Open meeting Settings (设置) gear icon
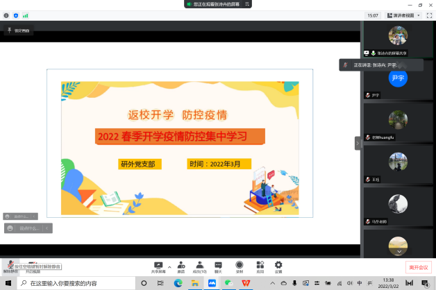 click(x=278, y=265)
